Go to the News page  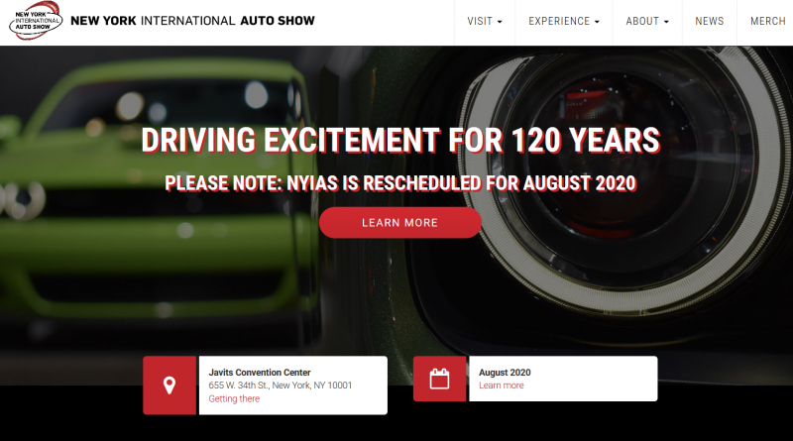[709, 21]
